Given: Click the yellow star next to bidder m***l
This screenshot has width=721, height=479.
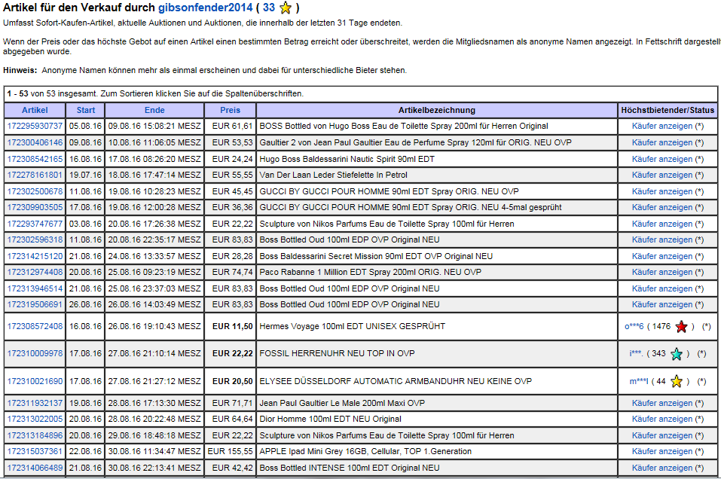Looking at the screenshot, I should pyautogui.click(x=677, y=382).
